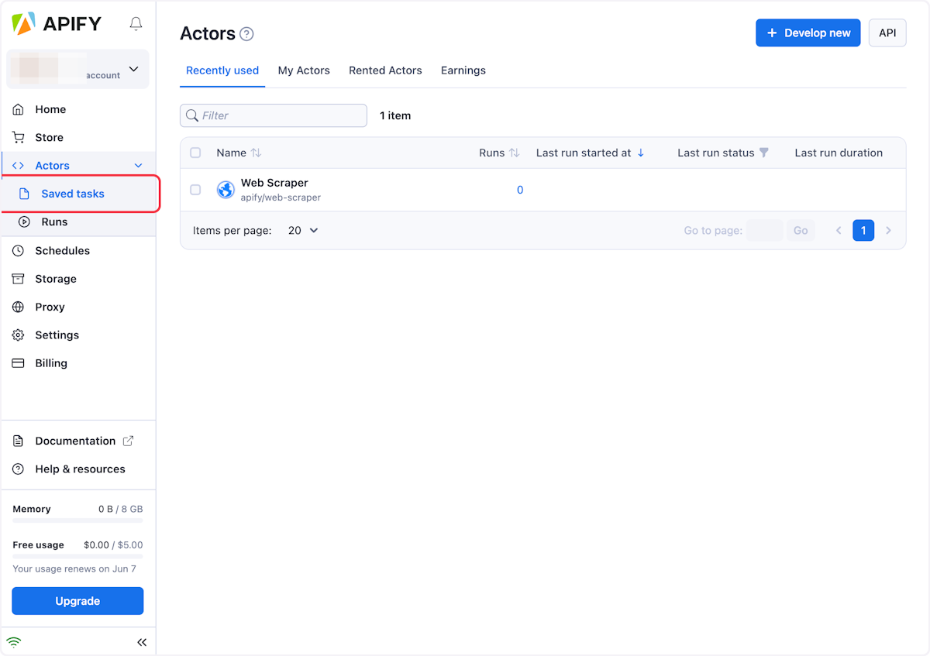Viewport: 930px width, 656px height.
Task: Click the API button
Action: [887, 33]
